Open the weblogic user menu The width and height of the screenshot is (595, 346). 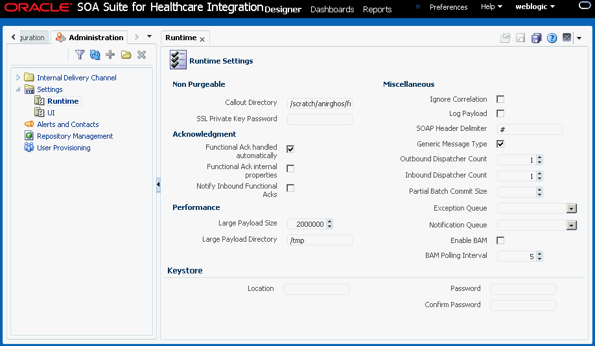[x=535, y=6]
